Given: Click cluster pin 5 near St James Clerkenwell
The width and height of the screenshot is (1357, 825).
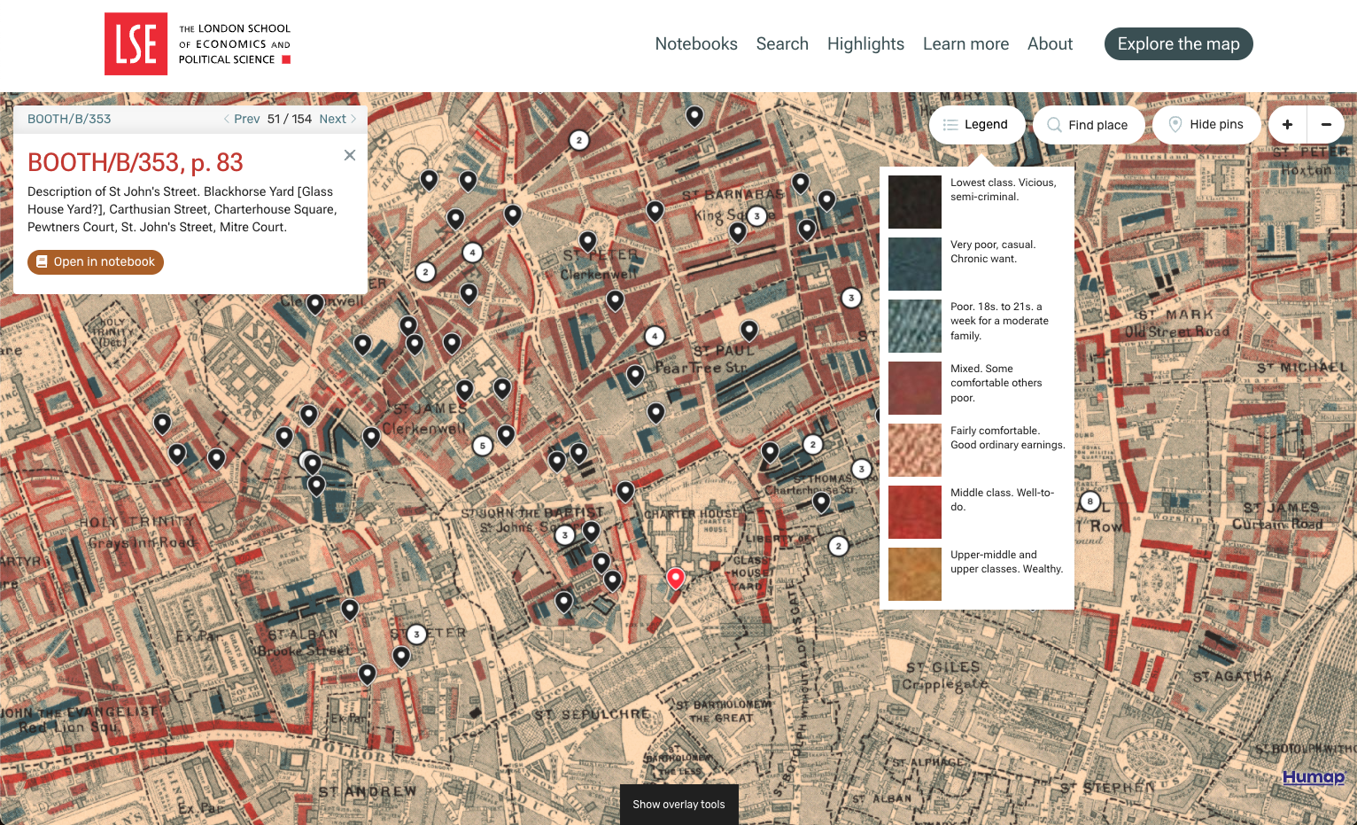Looking at the screenshot, I should click(482, 446).
